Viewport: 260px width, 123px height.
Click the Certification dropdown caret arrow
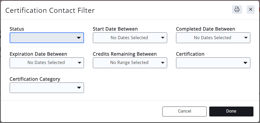(x=245, y=63)
